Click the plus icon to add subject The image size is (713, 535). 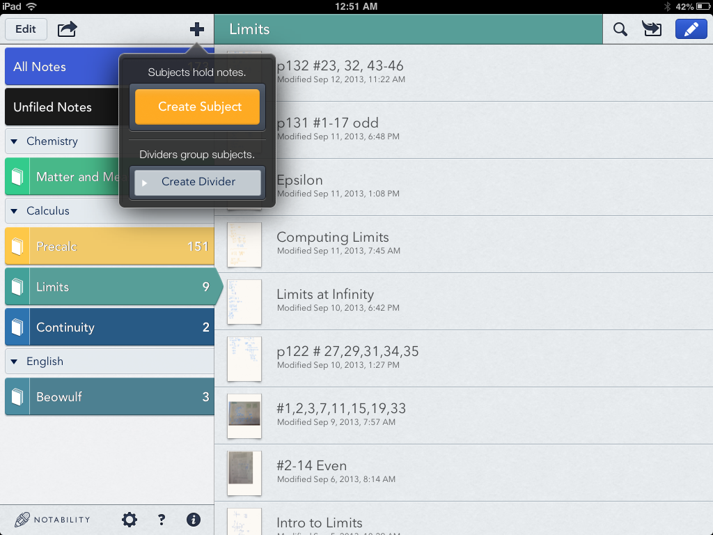pos(197,29)
